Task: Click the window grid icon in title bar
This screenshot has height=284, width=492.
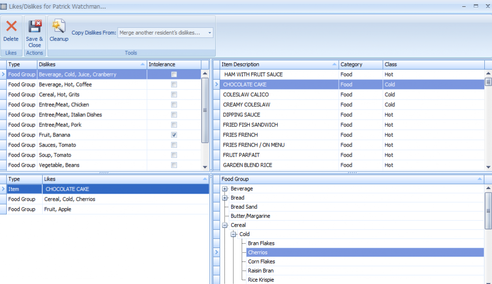Action: (x=4, y=6)
